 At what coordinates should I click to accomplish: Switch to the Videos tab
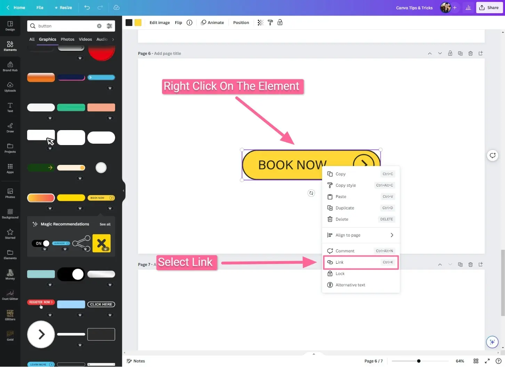(x=85, y=39)
